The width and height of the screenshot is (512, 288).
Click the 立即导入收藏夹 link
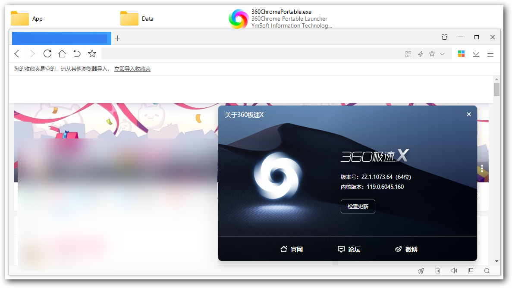pos(132,69)
